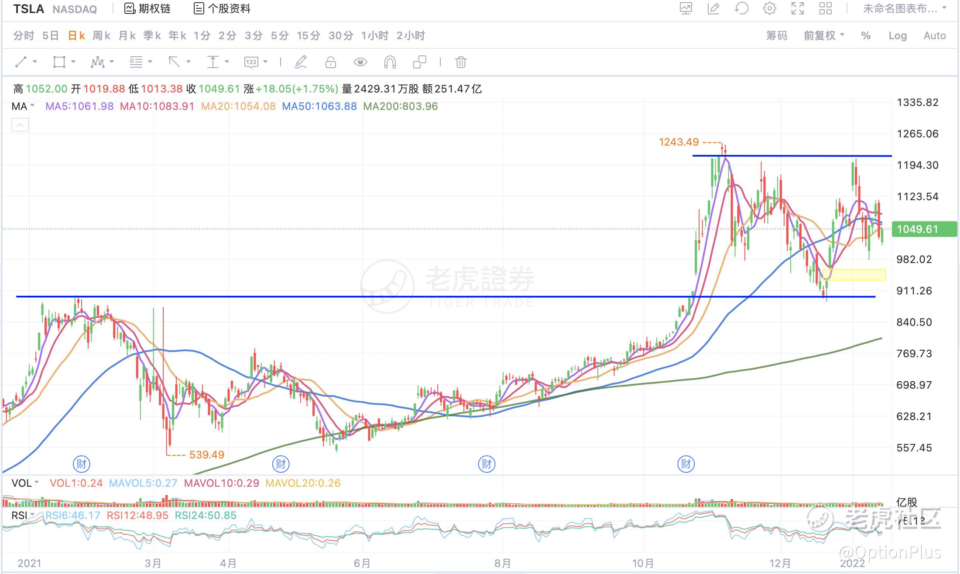The width and height of the screenshot is (960, 574).
Task: Expand measure tool options arrow
Action: pos(227,62)
